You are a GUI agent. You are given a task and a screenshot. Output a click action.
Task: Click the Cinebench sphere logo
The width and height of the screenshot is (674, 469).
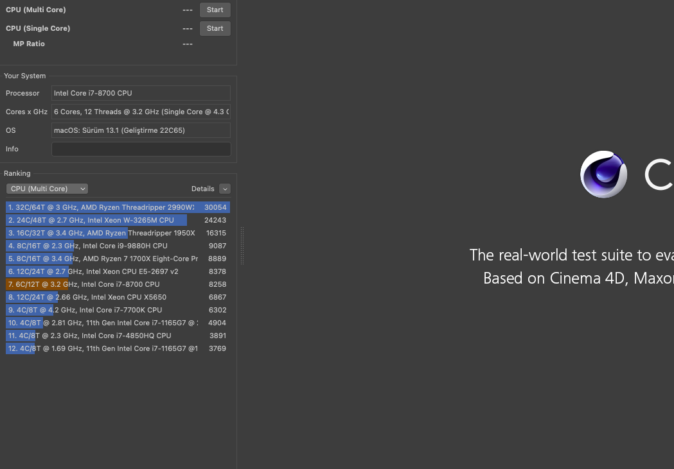point(603,175)
